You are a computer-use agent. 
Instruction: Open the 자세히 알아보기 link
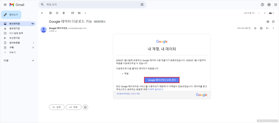(x=156, y=90)
